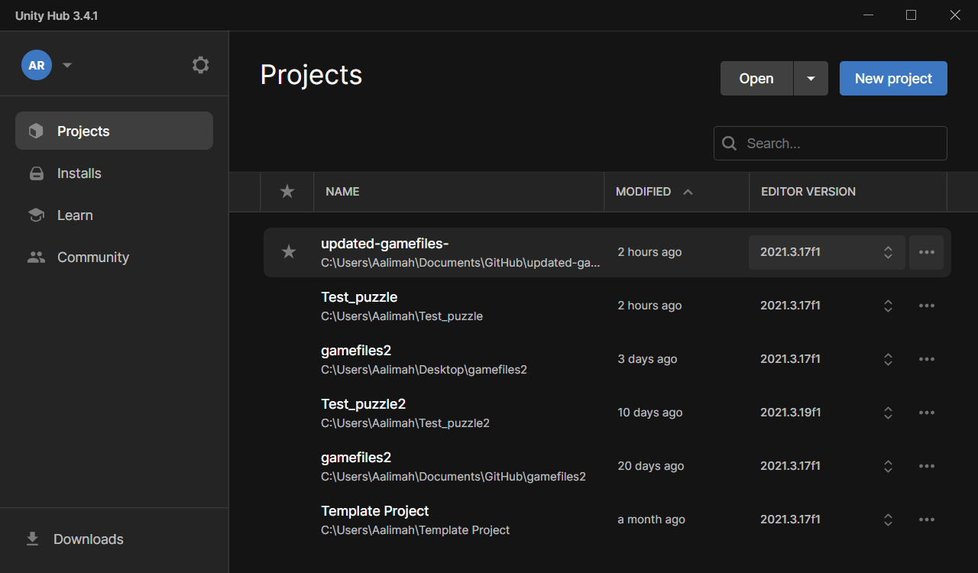978x573 pixels.
Task: Open the Installs section via its padlock icon
Action: 36,173
